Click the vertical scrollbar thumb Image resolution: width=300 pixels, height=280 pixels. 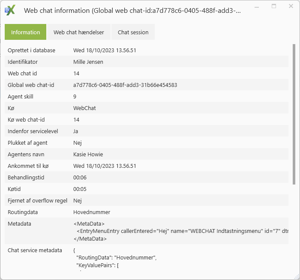click(294, 113)
